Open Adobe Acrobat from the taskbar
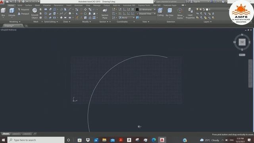Screen dimensions: 254x143 121,140
